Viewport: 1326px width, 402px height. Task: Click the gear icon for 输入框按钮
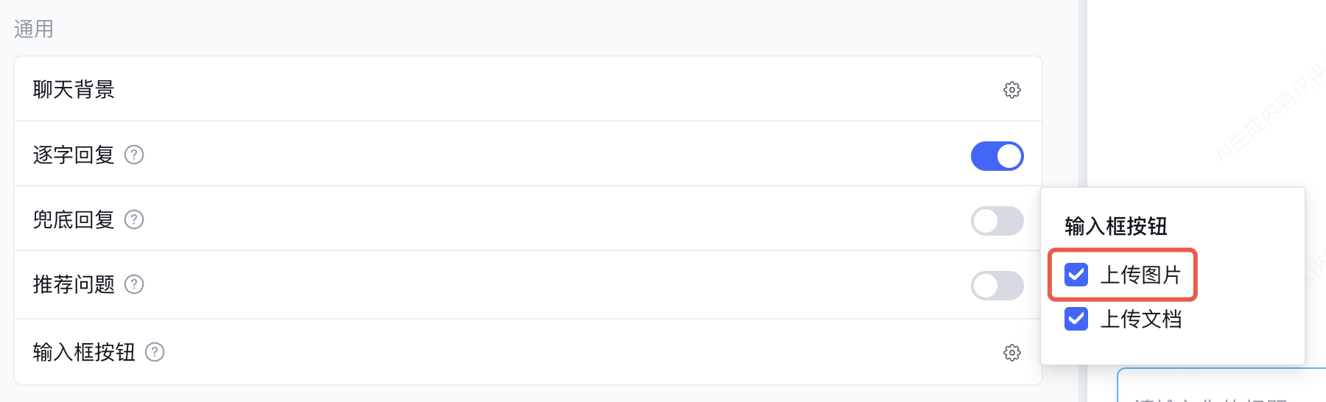pyautogui.click(x=1012, y=353)
